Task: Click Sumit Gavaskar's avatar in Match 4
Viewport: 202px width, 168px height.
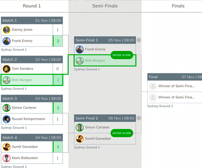Action: [x=6, y=147]
